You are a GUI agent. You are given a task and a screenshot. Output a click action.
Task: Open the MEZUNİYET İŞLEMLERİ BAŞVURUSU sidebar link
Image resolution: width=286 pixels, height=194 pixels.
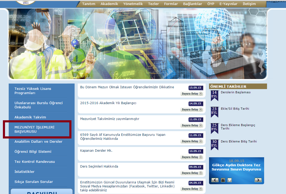pos(34,129)
